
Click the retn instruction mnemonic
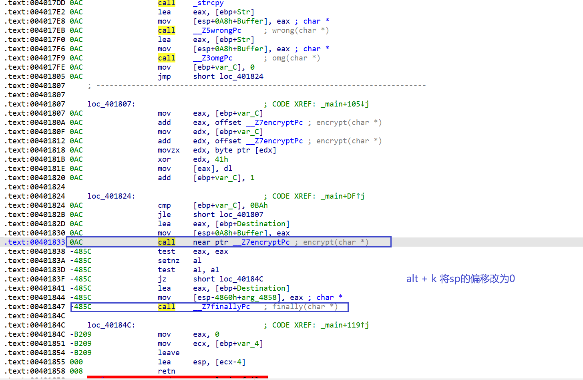pos(167,371)
